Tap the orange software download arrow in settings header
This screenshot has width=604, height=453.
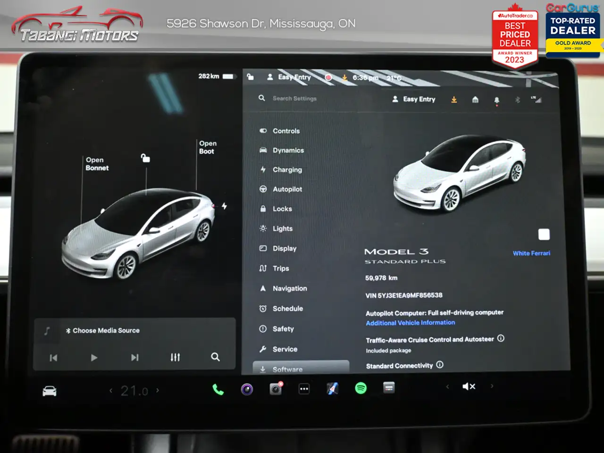454,100
